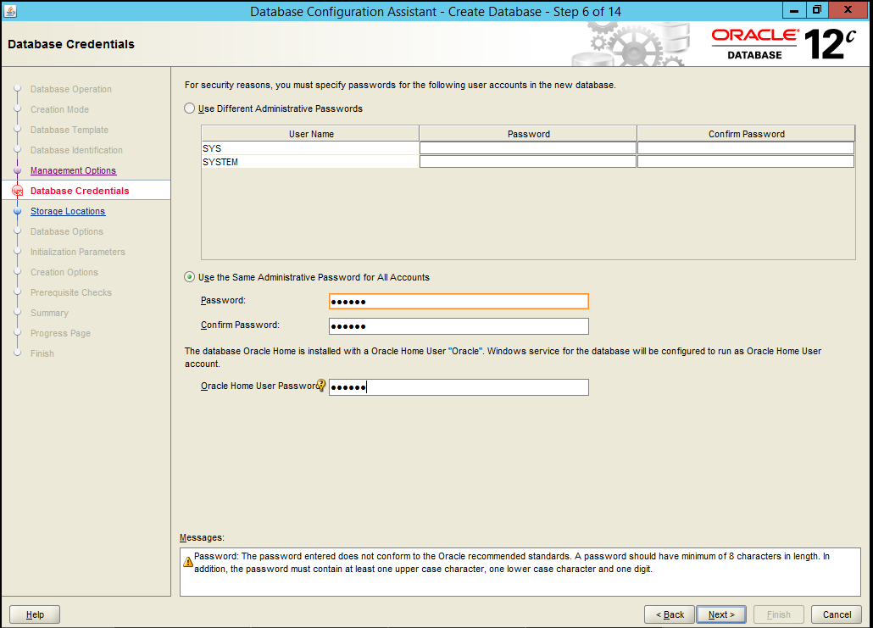Click the password warning message text
Screen dimensions: 873x628
[512, 562]
